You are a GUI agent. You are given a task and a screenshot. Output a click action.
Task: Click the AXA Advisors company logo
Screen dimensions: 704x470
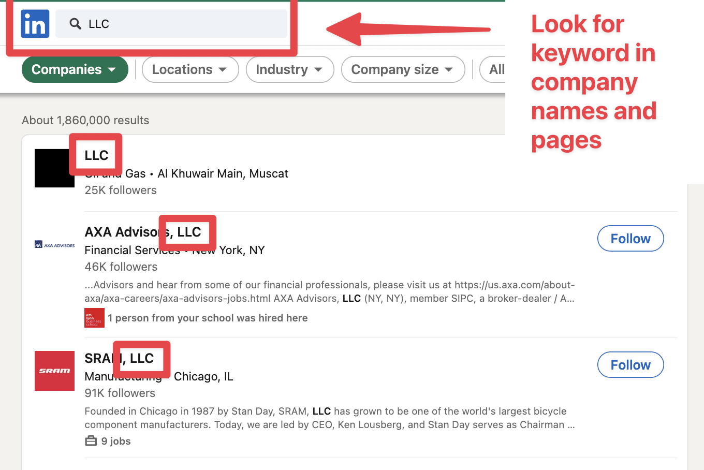click(x=54, y=244)
